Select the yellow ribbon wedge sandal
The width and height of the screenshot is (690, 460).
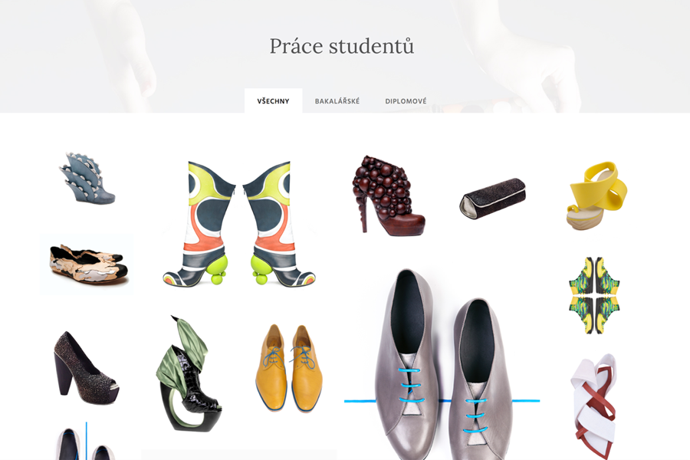click(596, 195)
